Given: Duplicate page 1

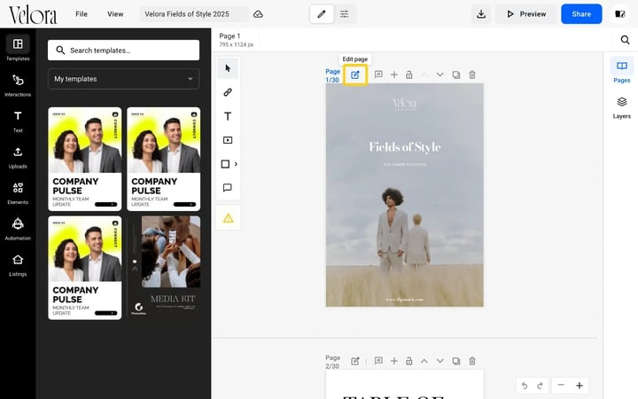Looking at the screenshot, I should click(456, 74).
